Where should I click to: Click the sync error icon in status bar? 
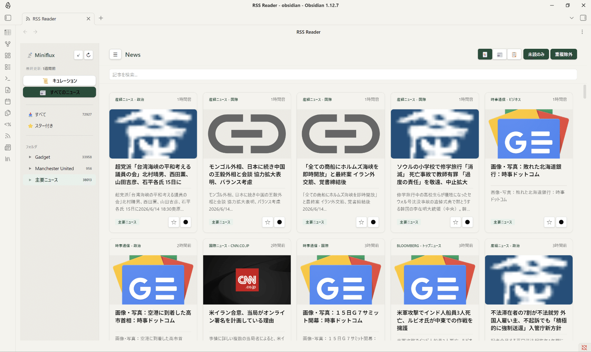tap(584, 347)
